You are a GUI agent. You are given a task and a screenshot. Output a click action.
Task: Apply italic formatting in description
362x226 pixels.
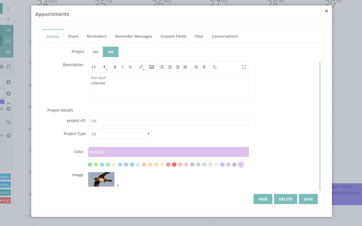pyautogui.click(x=122, y=67)
